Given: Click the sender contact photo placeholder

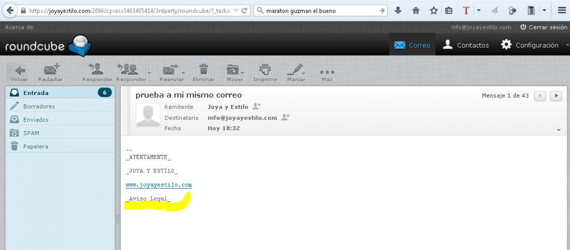Looking at the screenshot, I should click(148, 115).
